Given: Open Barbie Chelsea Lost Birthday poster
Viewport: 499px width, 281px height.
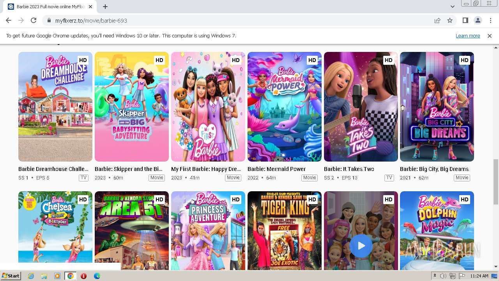Looking at the screenshot, I should [55, 230].
